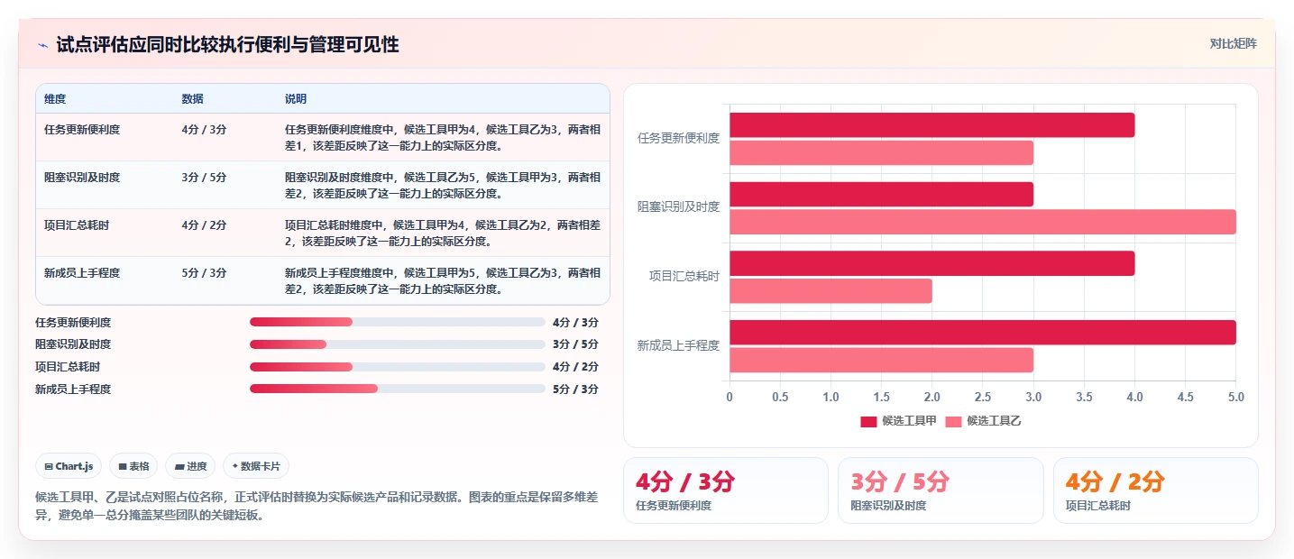1294x559 pixels.
Task: Click chart axis label 新成员上手程度
Action: click(x=679, y=345)
